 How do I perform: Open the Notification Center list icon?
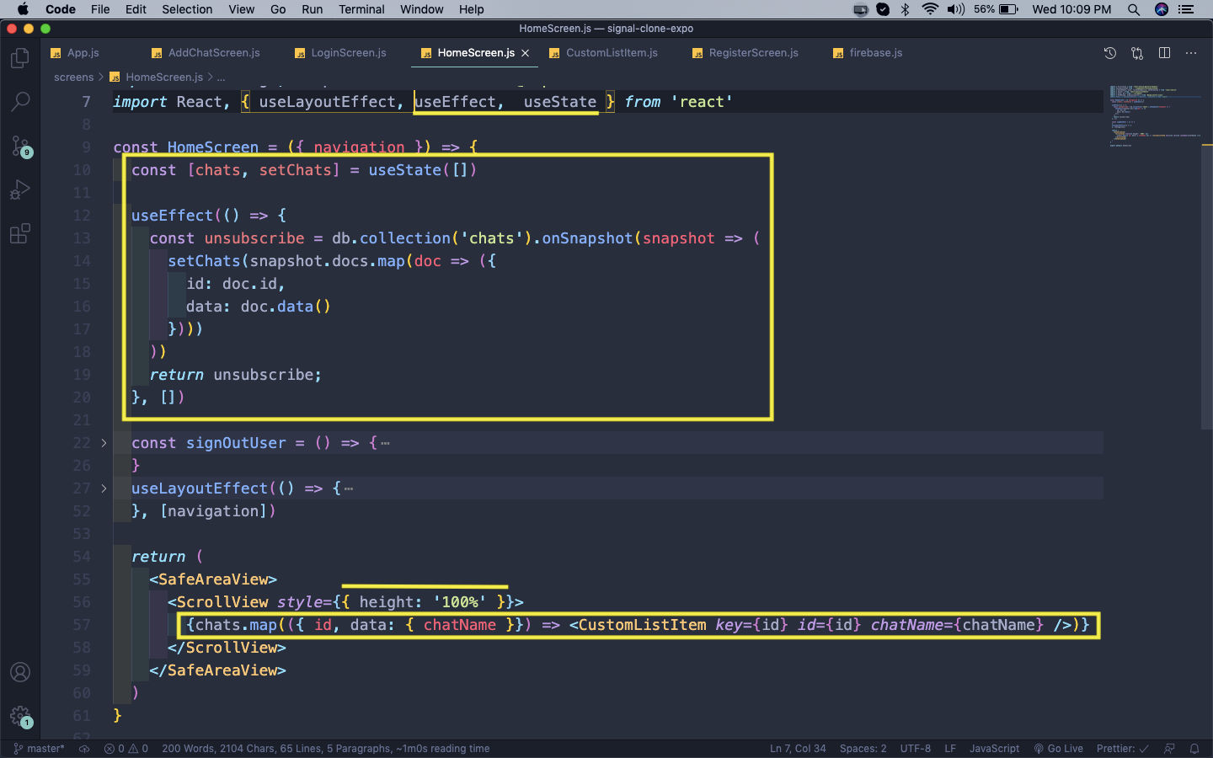[1187, 9]
